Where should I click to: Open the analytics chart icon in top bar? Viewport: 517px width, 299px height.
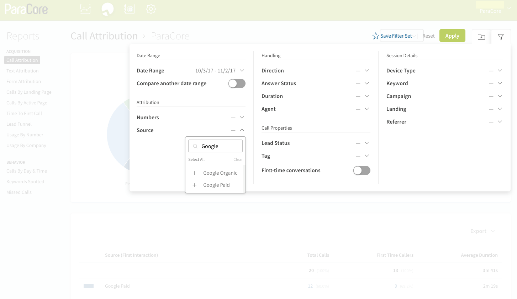click(x=85, y=9)
